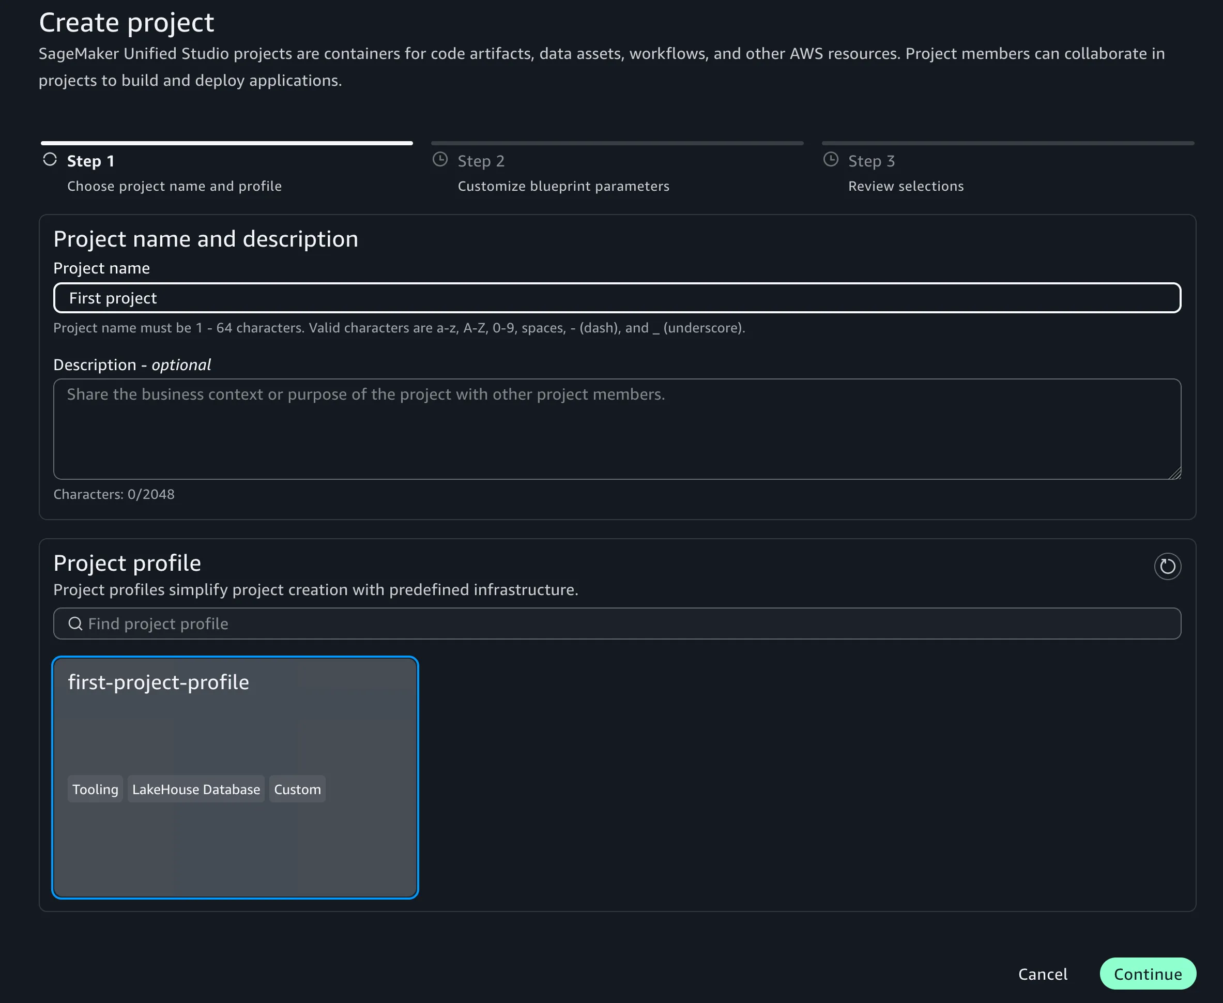Click the 'Characters: 0/2048' counter text
Image resolution: width=1223 pixels, height=1003 pixels.
[114, 495]
